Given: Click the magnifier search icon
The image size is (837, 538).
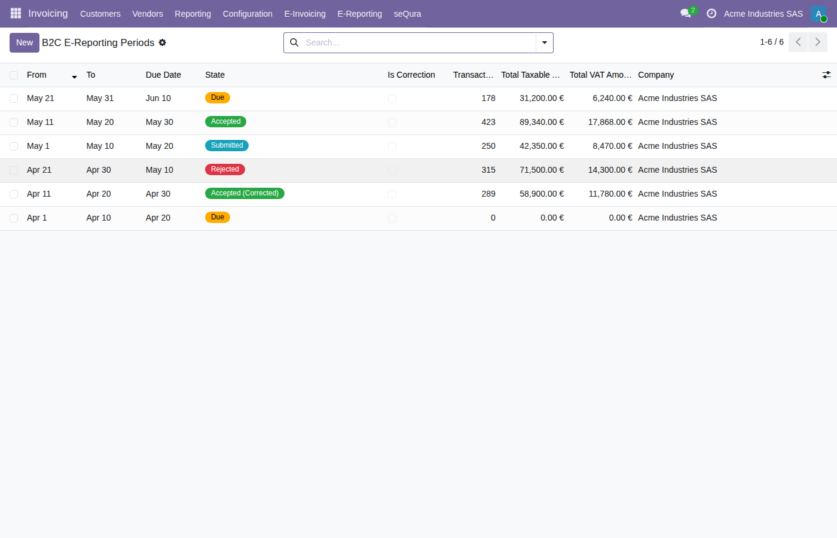Looking at the screenshot, I should [x=294, y=42].
